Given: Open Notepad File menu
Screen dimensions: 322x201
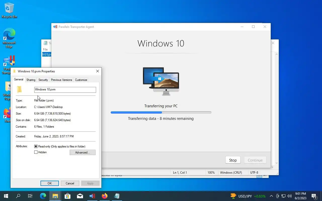Looking at the screenshot, I should pyautogui.click(x=45, y=49).
